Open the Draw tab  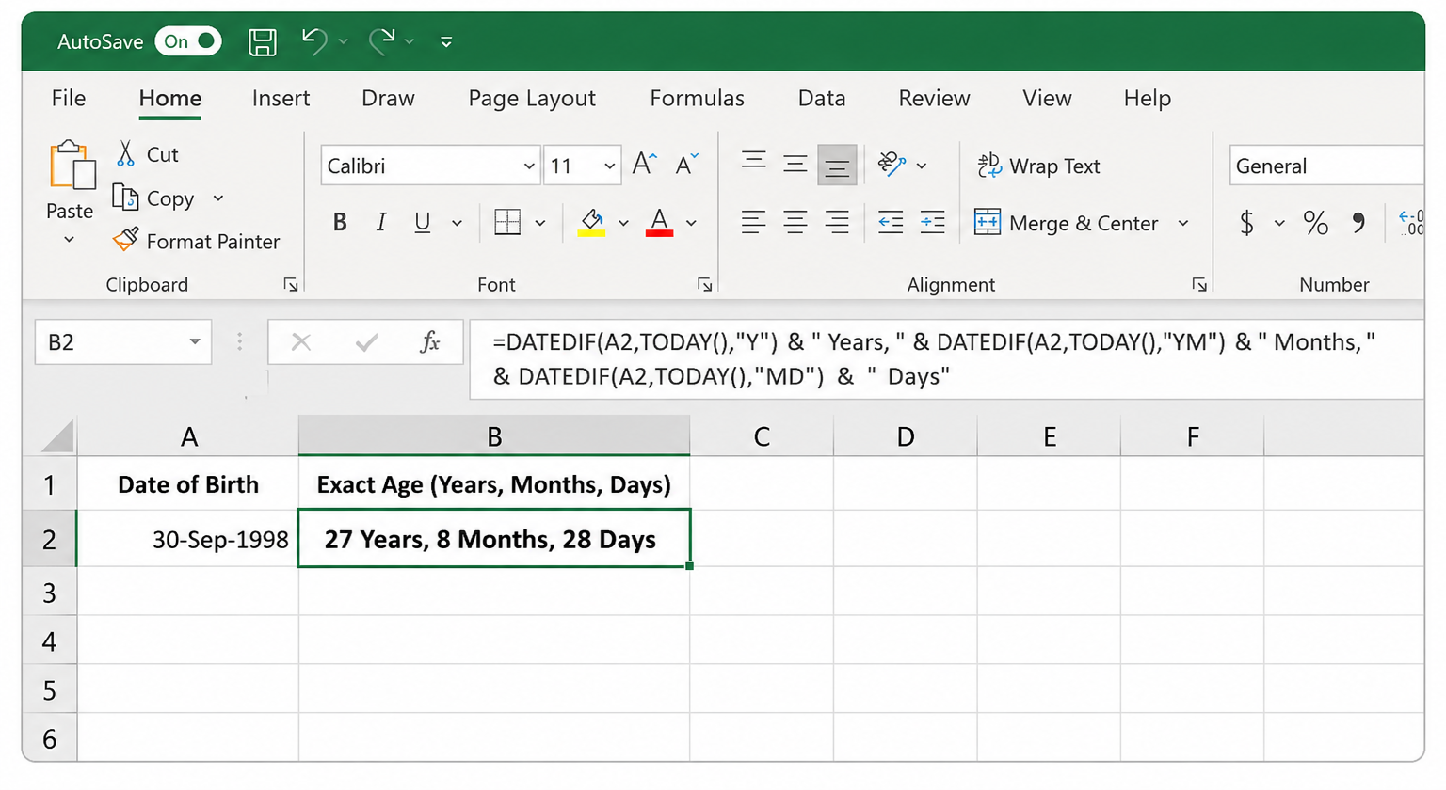(388, 98)
